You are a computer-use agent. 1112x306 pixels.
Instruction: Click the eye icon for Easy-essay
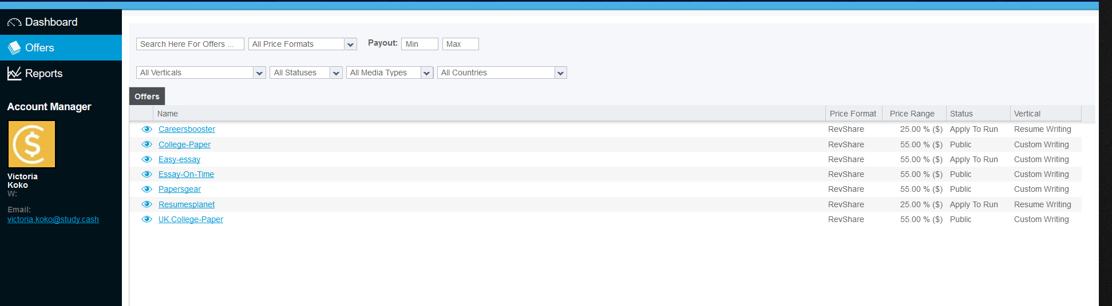pyautogui.click(x=147, y=159)
